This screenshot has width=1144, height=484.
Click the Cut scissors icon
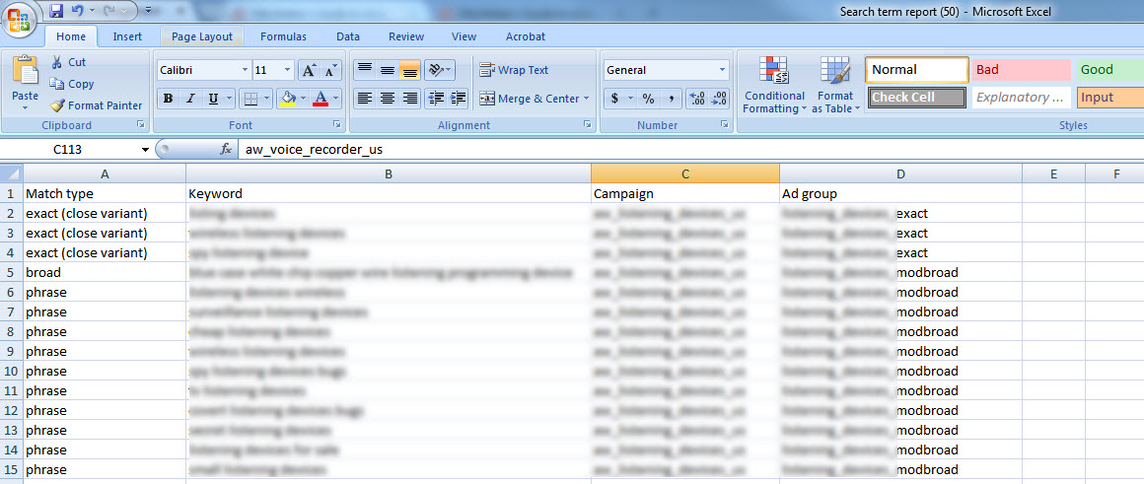[x=56, y=62]
